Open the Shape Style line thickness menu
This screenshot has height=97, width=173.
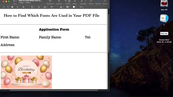point(62,7)
